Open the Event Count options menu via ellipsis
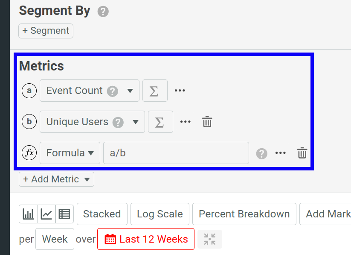 (180, 91)
